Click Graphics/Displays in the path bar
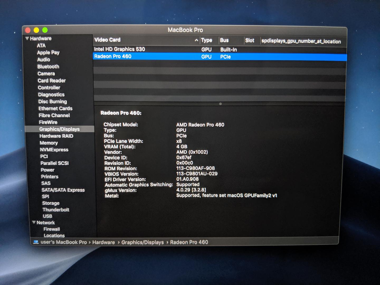This screenshot has width=380, height=285. (x=142, y=242)
